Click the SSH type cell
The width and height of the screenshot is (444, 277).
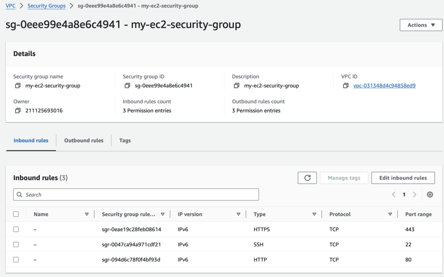coord(258,245)
